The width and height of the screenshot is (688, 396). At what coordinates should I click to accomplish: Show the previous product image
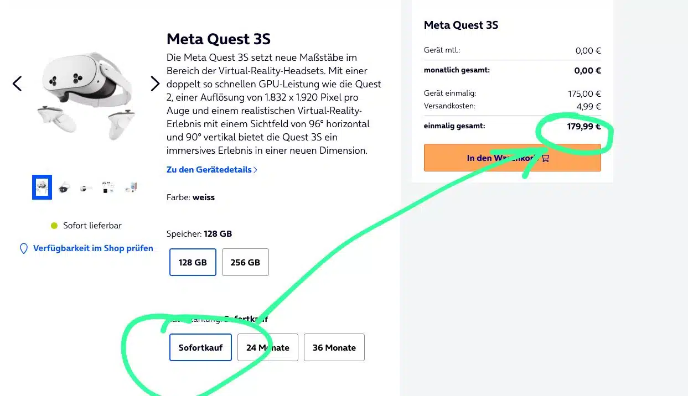(17, 84)
